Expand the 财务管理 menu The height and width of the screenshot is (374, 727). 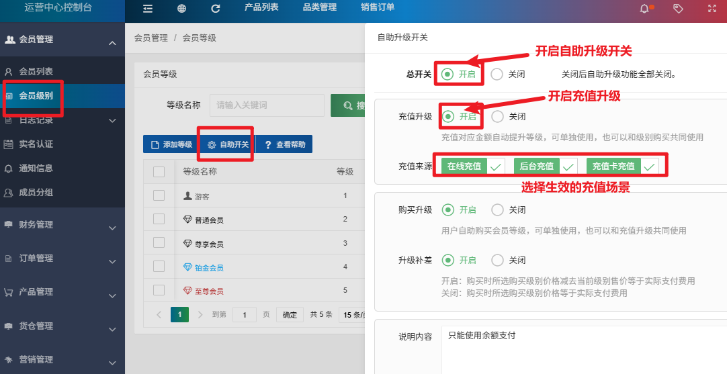click(x=112, y=228)
